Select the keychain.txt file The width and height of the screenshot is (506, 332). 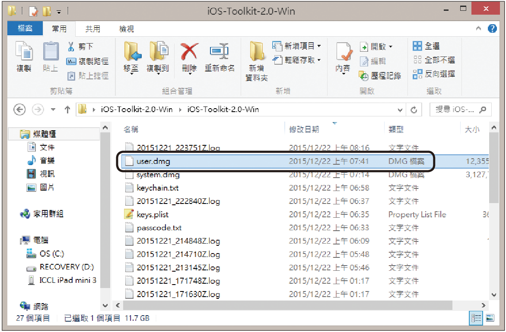(x=305, y=188)
